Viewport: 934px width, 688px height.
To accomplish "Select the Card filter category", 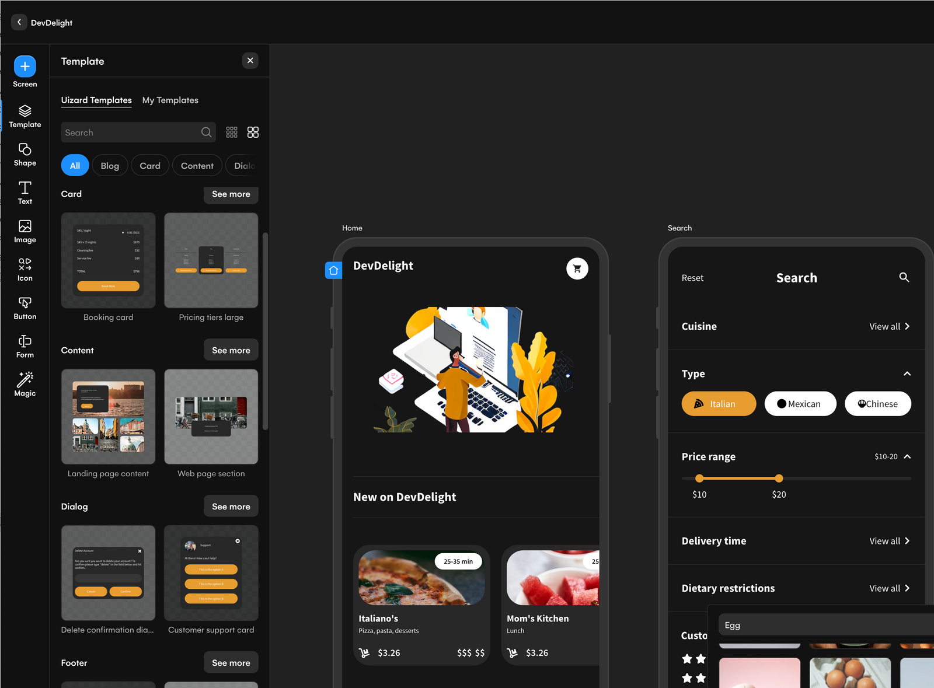I will pyautogui.click(x=149, y=165).
